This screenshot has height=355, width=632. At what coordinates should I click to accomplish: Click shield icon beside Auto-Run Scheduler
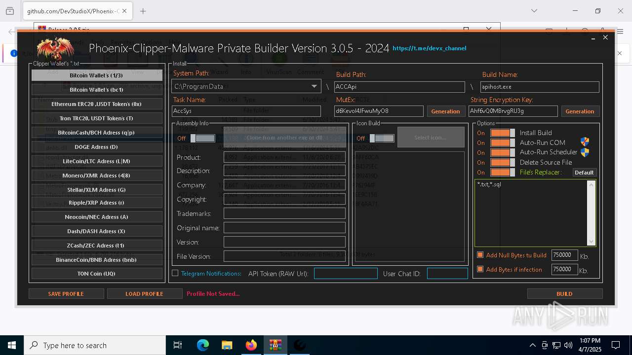(585, 152)
